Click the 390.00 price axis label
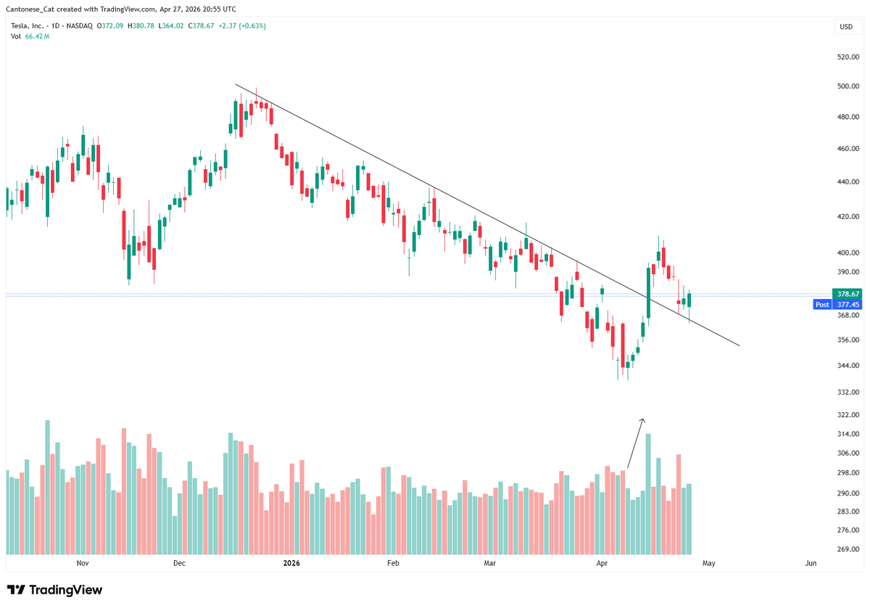Image resolution: width=870 pixels, height=608 pixels. tap(848, 272)
